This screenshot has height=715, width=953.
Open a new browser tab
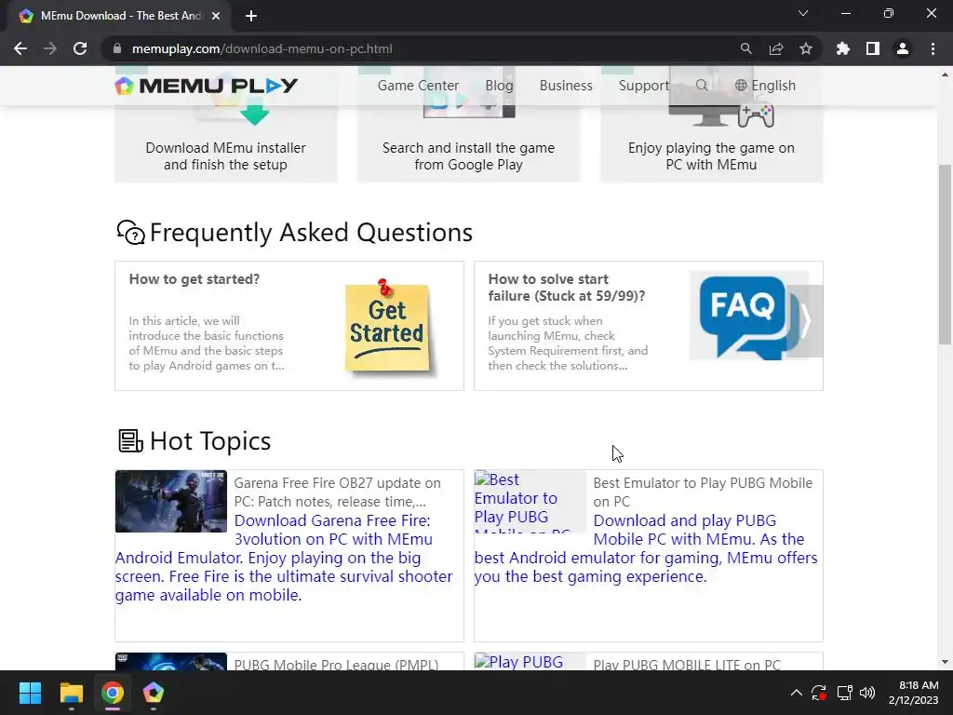[x=251, y=16]
